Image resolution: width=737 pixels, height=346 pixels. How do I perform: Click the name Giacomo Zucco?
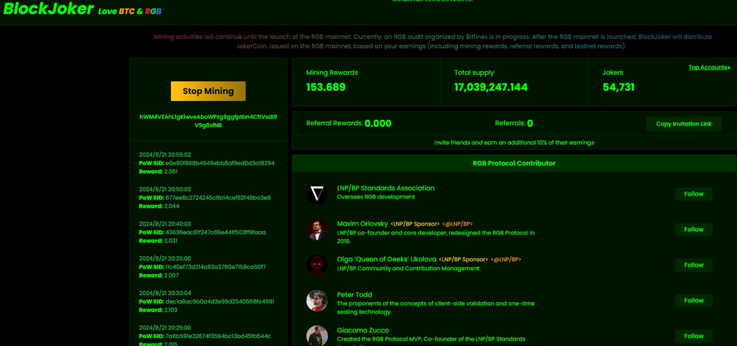(x=363, y=331)
